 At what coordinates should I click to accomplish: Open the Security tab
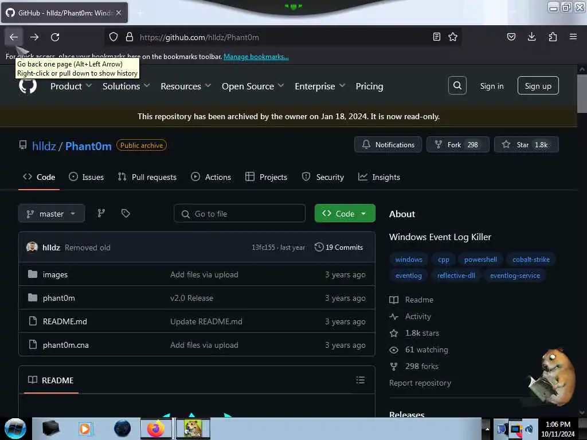[x=323, y=177]
